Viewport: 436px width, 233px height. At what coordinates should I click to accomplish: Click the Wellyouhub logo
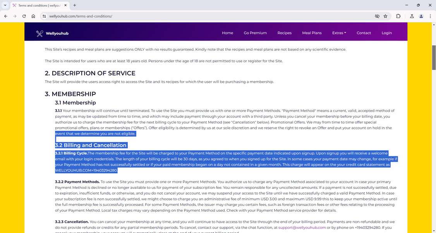point(53,33)
